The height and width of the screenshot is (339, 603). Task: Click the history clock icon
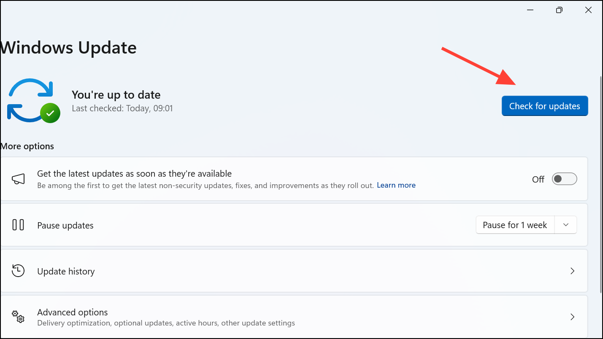[x=18, y=271]
